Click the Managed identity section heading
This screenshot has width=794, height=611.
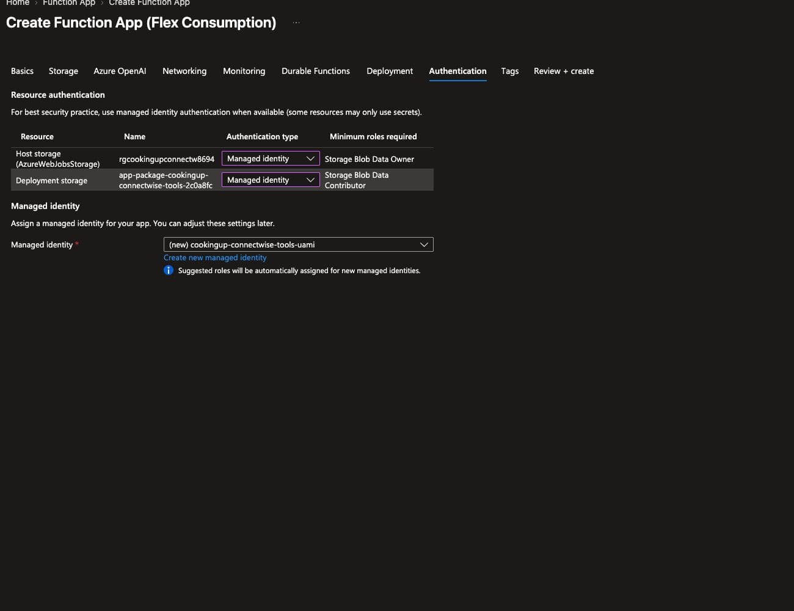click(x=45, y=206)
